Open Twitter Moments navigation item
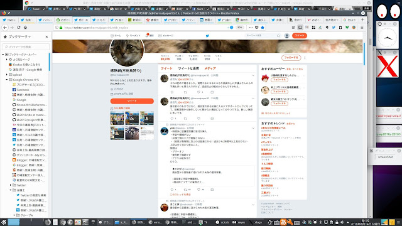 pos(133,36)
